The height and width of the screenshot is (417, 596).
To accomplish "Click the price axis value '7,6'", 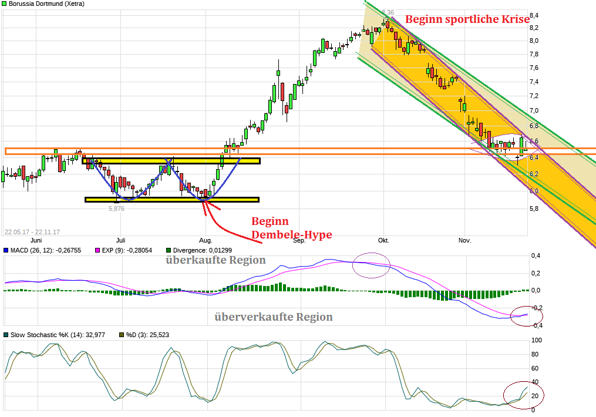I will 534,68.
